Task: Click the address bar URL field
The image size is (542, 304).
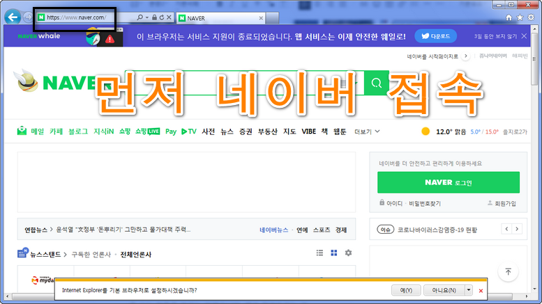Action: pyautogui.click(x=86, y=17)
